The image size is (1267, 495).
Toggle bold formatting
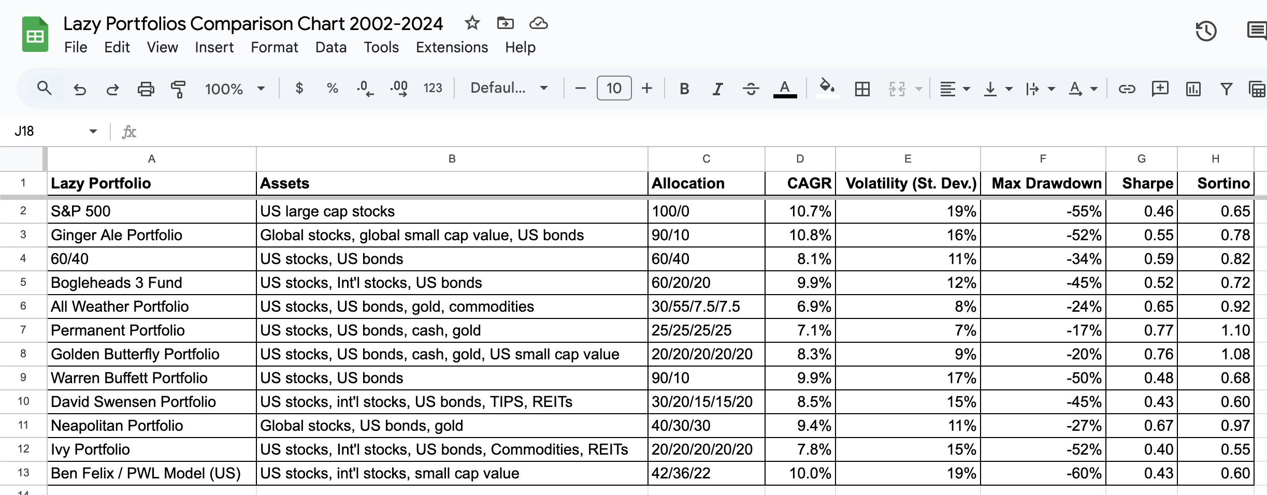coord(684,89)
